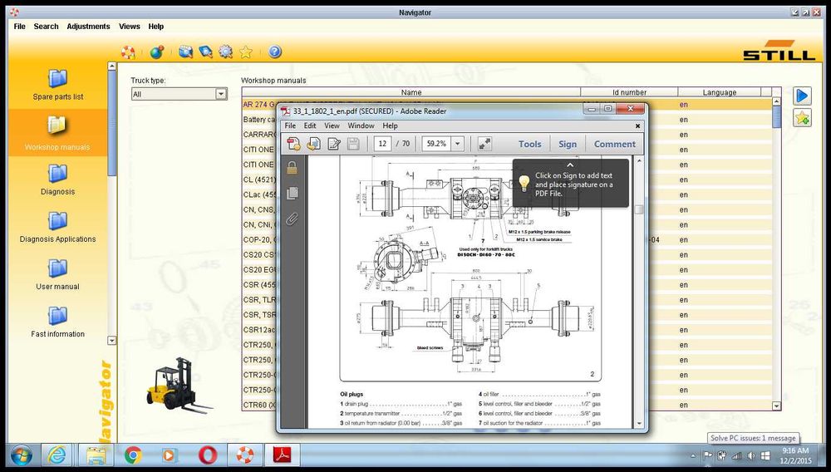The image size is (831, 472).
Task: Open the Tools pane in Adobe Reader
Action: coord(529,144)
